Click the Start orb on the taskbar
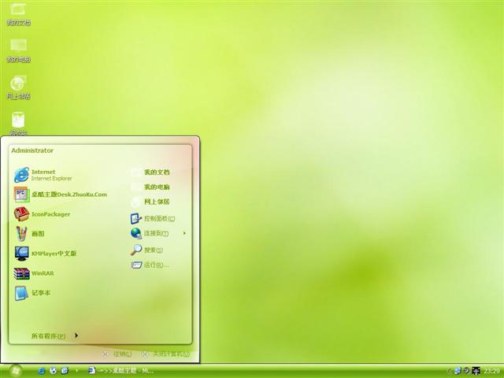The height and width of the screenshot is (378, 504). pyautogui.click(x=15, y=371)
